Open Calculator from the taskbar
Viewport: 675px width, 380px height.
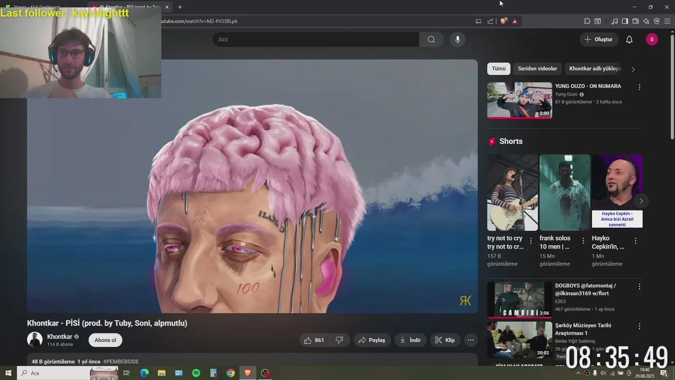point(214,373)
